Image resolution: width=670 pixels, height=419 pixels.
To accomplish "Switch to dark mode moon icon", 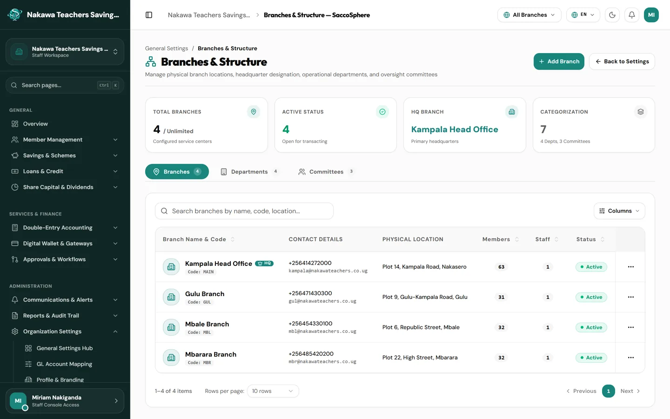I will click(x=612, y=15).
